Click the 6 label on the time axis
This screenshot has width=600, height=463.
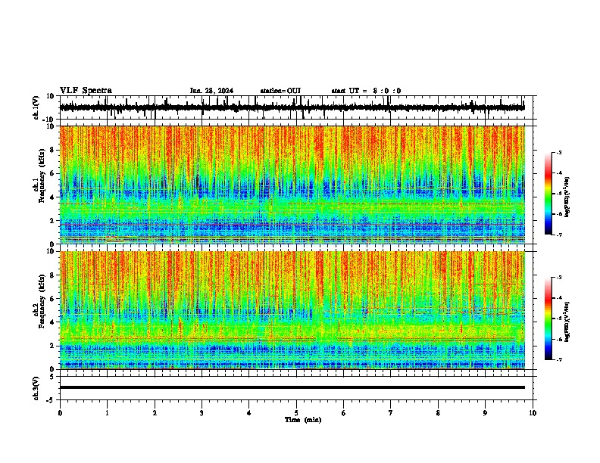[344, 413]
